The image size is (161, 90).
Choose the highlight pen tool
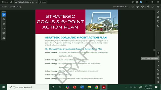tap(4, 24)
